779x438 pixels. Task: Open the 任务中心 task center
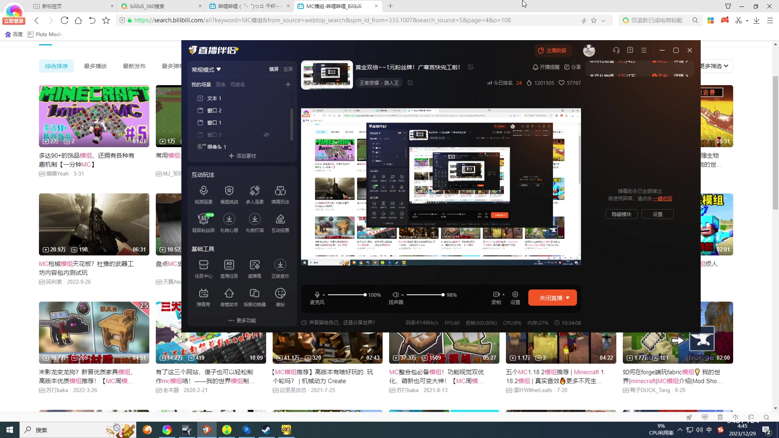[203, 265]
